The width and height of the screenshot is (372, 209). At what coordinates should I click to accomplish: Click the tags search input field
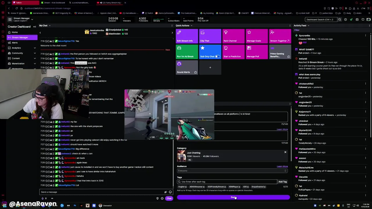tap(227, 182)
